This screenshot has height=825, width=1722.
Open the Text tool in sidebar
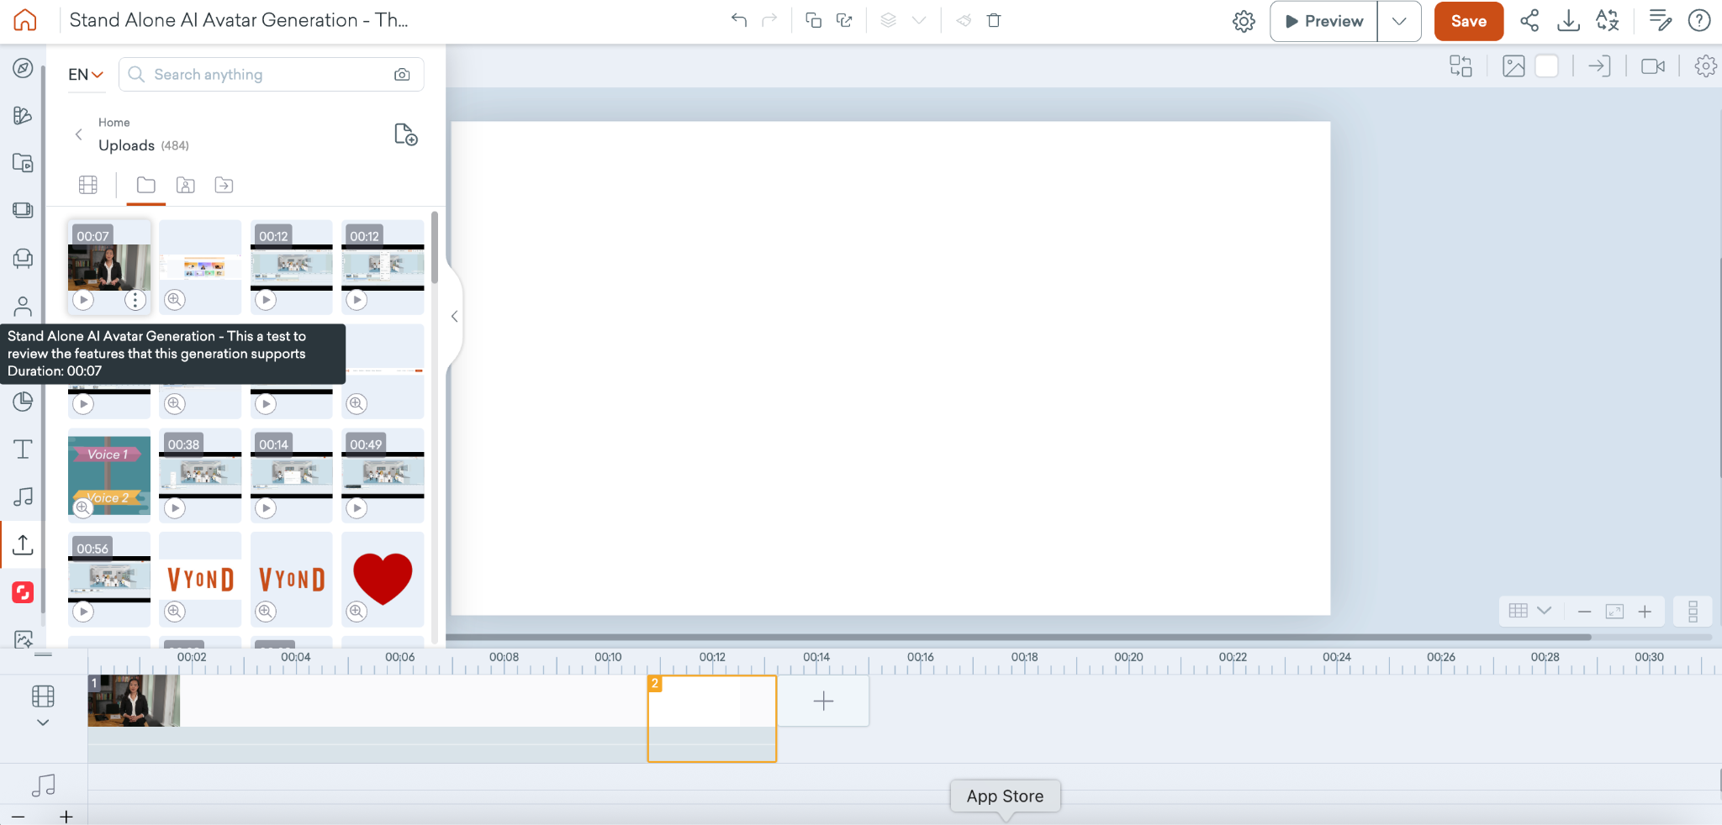click(24, 449)
